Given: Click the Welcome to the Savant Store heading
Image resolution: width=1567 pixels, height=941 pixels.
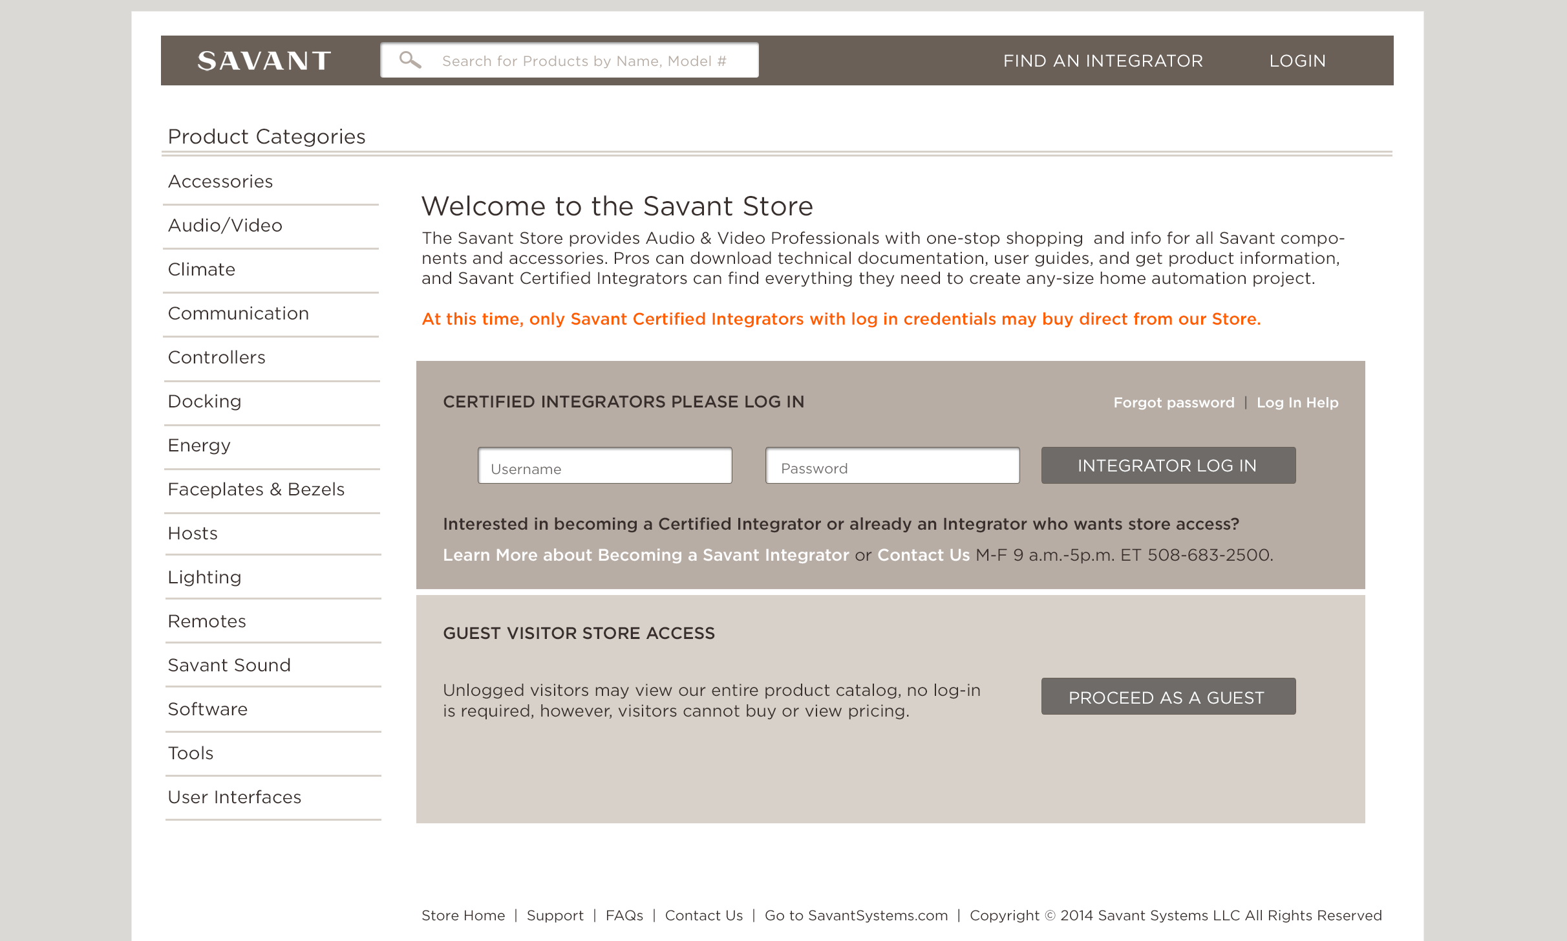Looking at the screenshot, I should 617,206.
